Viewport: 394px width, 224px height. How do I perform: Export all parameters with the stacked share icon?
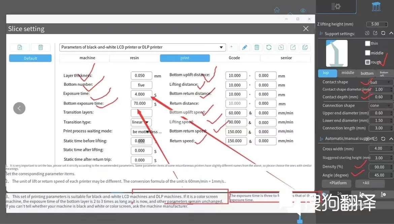305,47
